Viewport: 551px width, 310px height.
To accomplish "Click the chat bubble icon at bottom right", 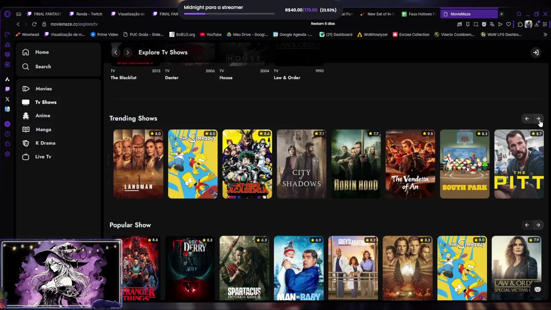I will tap(537, 289).
